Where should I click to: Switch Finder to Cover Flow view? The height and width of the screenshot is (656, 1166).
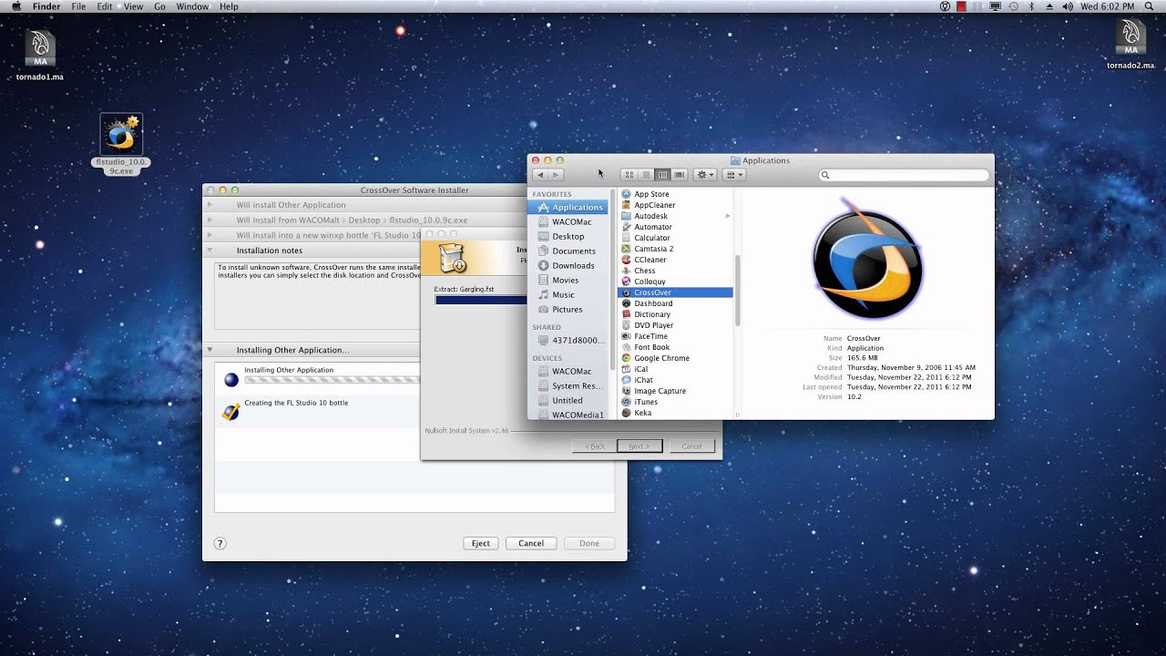click(680, 175)
